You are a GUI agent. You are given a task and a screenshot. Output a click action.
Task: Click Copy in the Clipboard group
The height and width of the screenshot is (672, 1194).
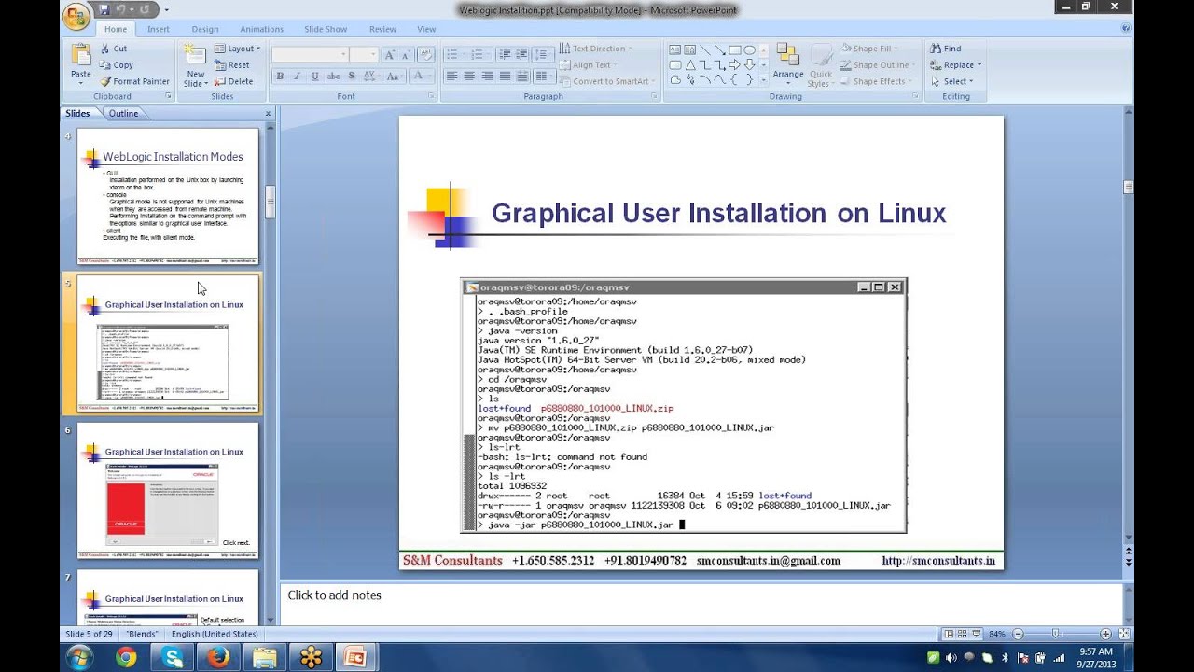117,65
